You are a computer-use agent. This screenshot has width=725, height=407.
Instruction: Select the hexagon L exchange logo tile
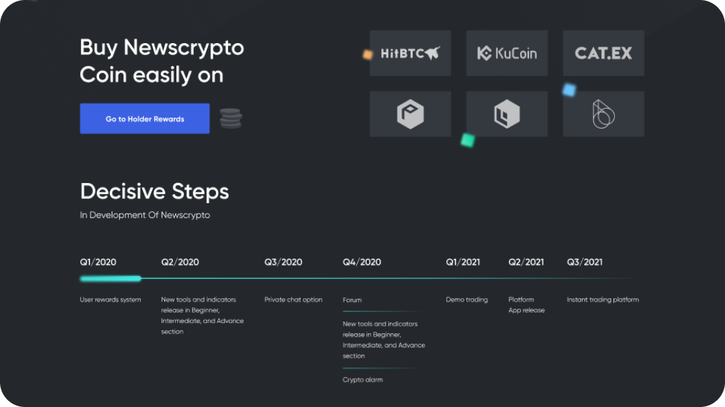click(x=507, y=113)
